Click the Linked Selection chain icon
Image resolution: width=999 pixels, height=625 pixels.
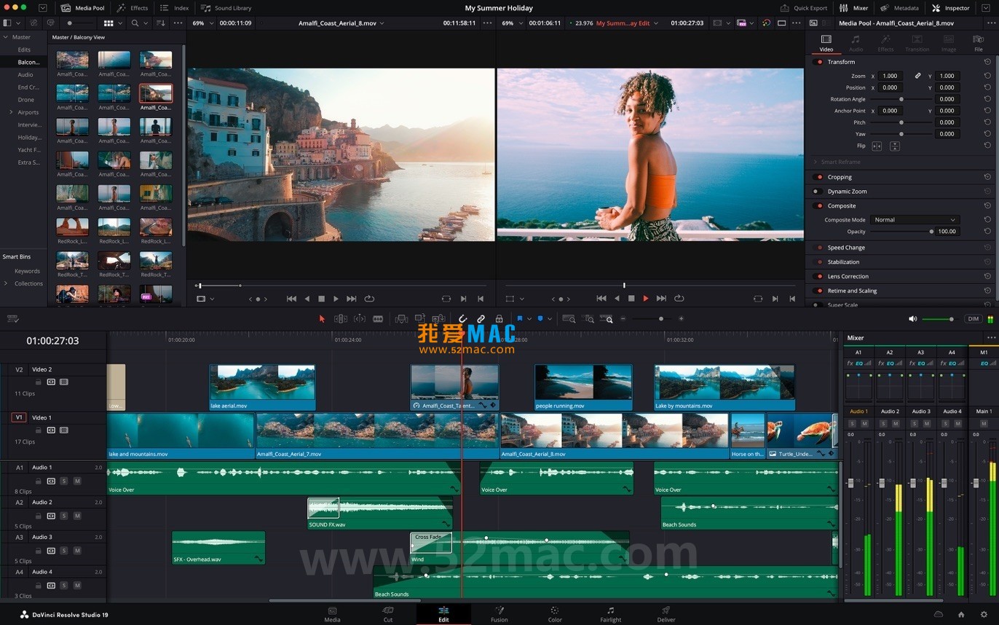(481, 318)
